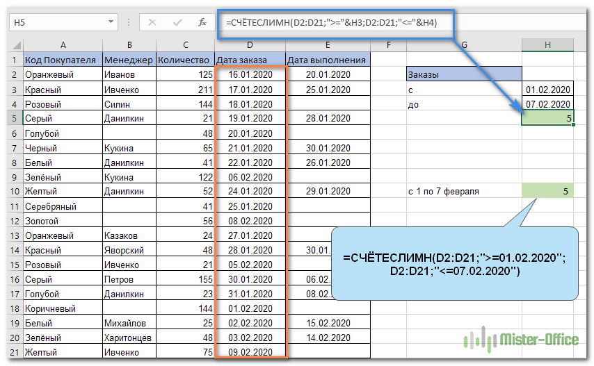This screenshot has width=594, height=366.
Task: Open the Insert Function fx dialog
Action: [x=202, y=22]
